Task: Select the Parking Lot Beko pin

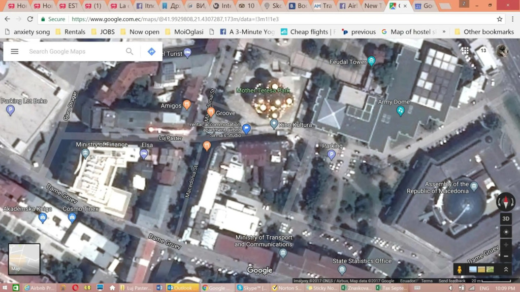Action: pos(11,110)
